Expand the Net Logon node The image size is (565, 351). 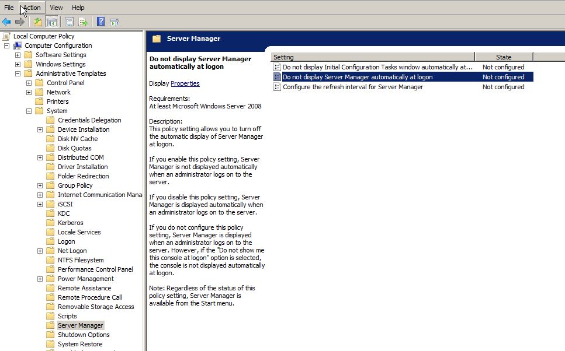pyautogui.click(x=40, y=251)
